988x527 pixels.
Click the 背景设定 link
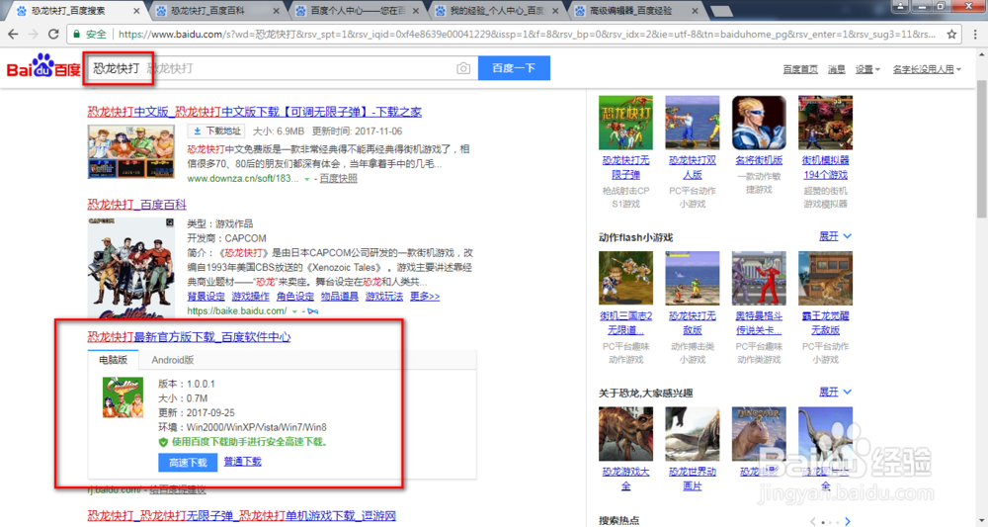pos(206,297)
